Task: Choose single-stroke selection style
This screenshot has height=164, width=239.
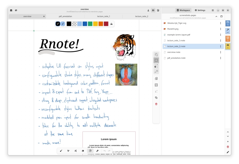Action: (x=156, y=66)
